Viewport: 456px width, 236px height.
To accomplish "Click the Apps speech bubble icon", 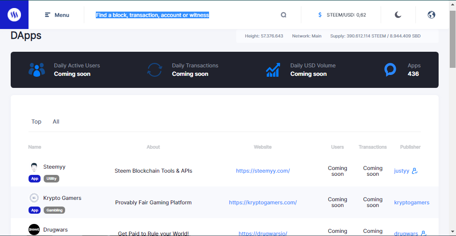I will [390, 70].
